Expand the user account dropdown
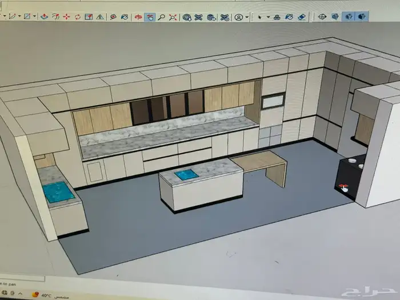 tap(247, 17)
